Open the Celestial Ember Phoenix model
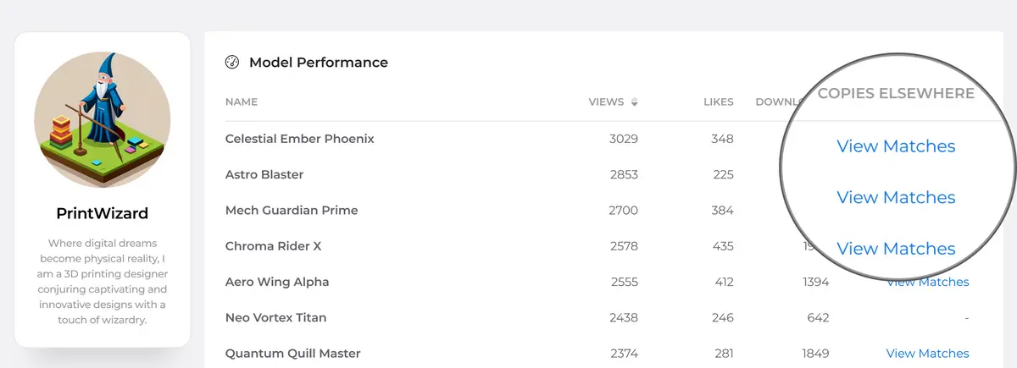The height and width of the screenshot is (368, 1017). 299,139
